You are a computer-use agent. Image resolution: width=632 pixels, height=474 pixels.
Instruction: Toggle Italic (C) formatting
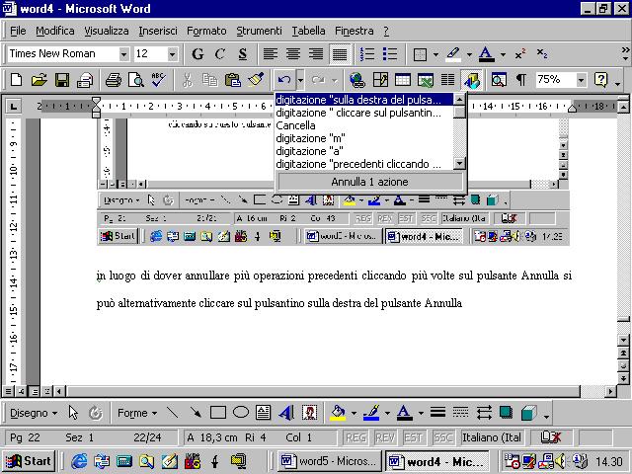click(220, 54)
